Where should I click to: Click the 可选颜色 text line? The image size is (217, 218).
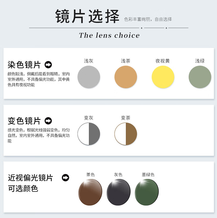coord(23,189)
